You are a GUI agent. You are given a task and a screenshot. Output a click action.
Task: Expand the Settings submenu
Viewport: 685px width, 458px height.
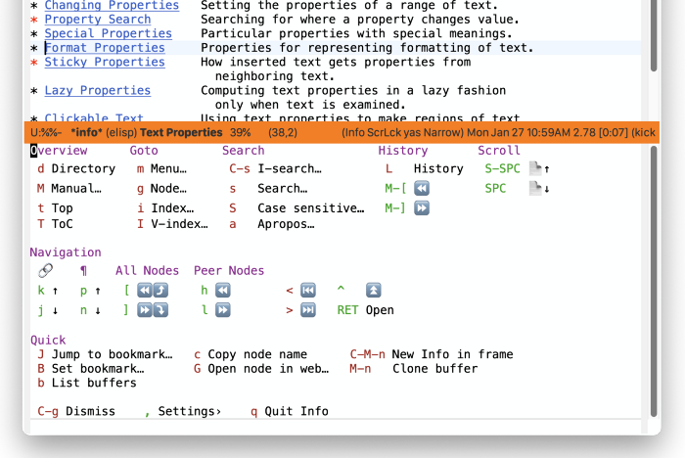[x=189, y=411]
